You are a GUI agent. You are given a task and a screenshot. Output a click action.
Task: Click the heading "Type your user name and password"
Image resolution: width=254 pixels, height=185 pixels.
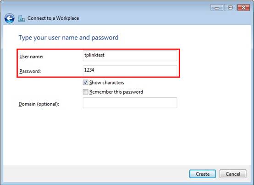[68, 38]
